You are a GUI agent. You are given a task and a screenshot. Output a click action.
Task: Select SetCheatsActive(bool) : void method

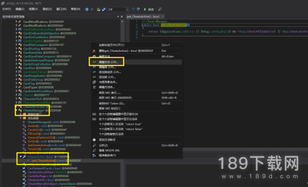[x=54, y=145]
